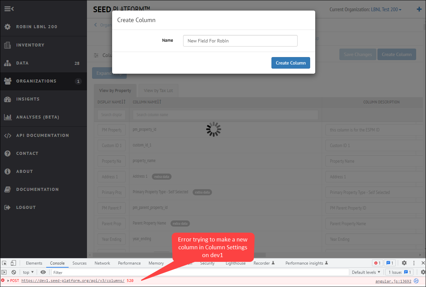Collapse the sidebar using the hamburger icon
The image size is (426, 287).
9,9
